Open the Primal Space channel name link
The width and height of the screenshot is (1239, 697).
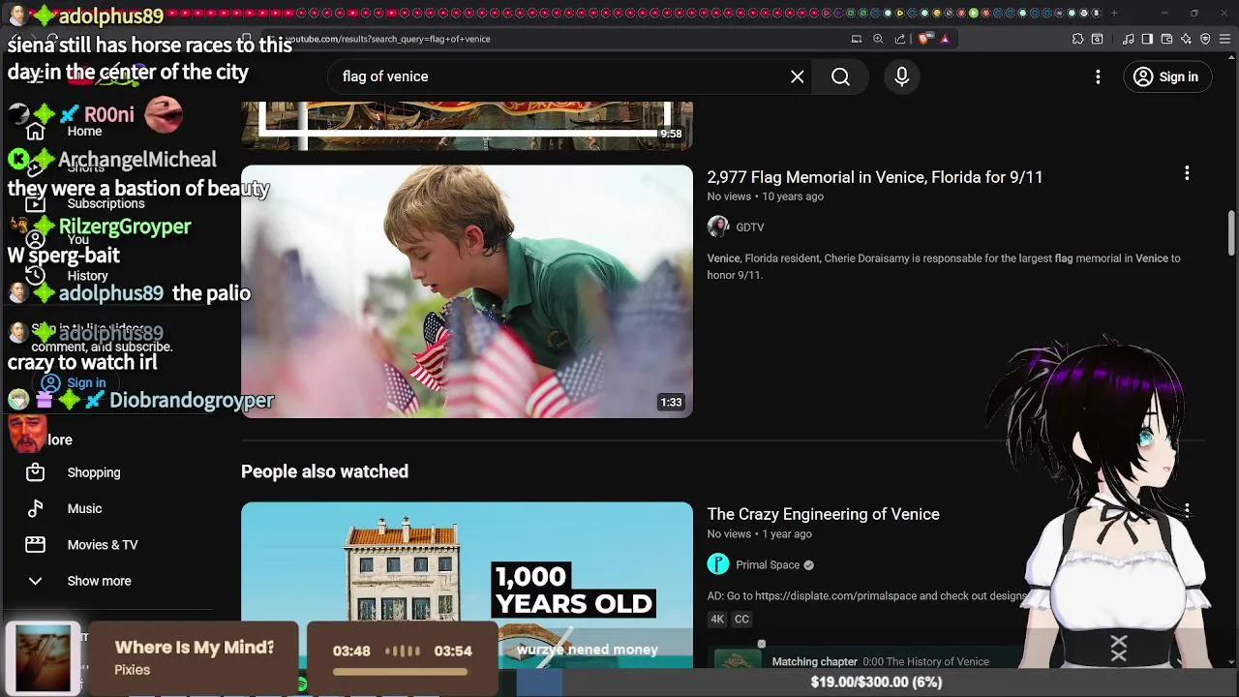click(x=768, y=565)
